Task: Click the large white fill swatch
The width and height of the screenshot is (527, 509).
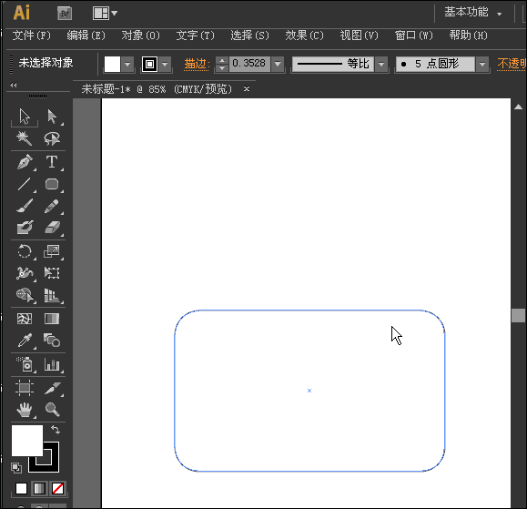Action: point(27,441)
